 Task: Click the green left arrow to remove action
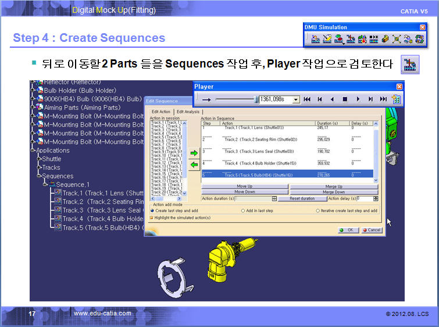(x=194, y=165)
